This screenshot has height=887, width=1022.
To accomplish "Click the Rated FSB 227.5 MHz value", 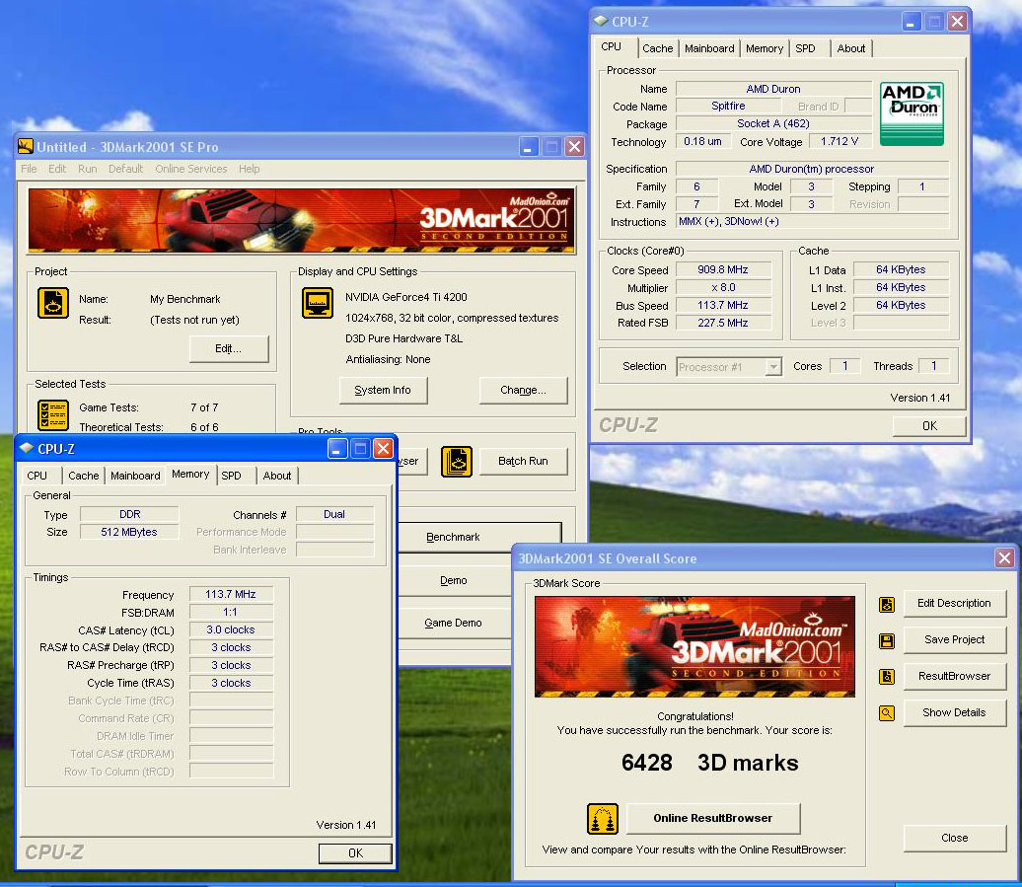I will 723,323.
